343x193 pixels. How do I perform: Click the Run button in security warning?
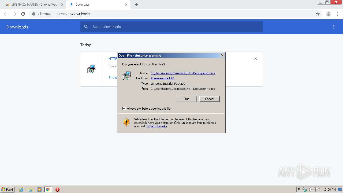click(x=186, y=99)
